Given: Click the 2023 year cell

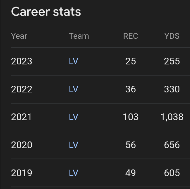Looking at the screenshot, I should point(22,61).
